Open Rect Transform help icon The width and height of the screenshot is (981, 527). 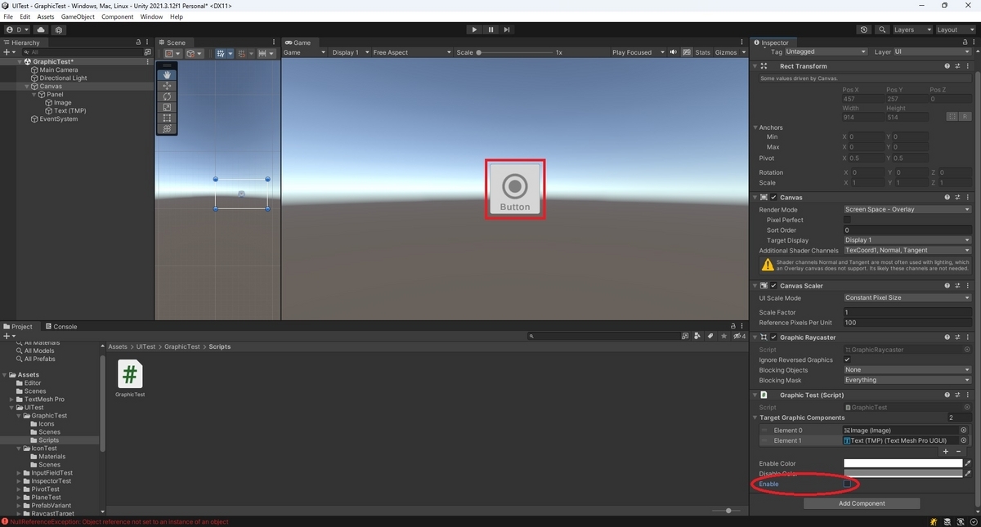coord(947,66)
